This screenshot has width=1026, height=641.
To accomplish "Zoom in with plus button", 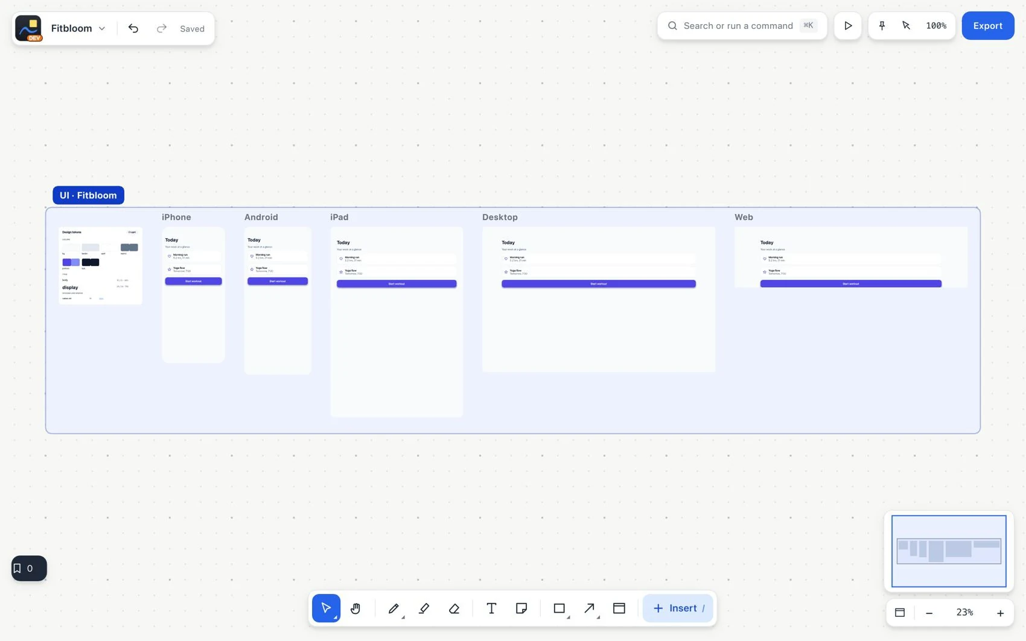I will pyautogui.click(x=1000, y=613).
